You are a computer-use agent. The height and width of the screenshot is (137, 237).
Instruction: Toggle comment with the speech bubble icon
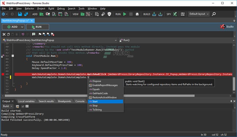click(33, 34)
